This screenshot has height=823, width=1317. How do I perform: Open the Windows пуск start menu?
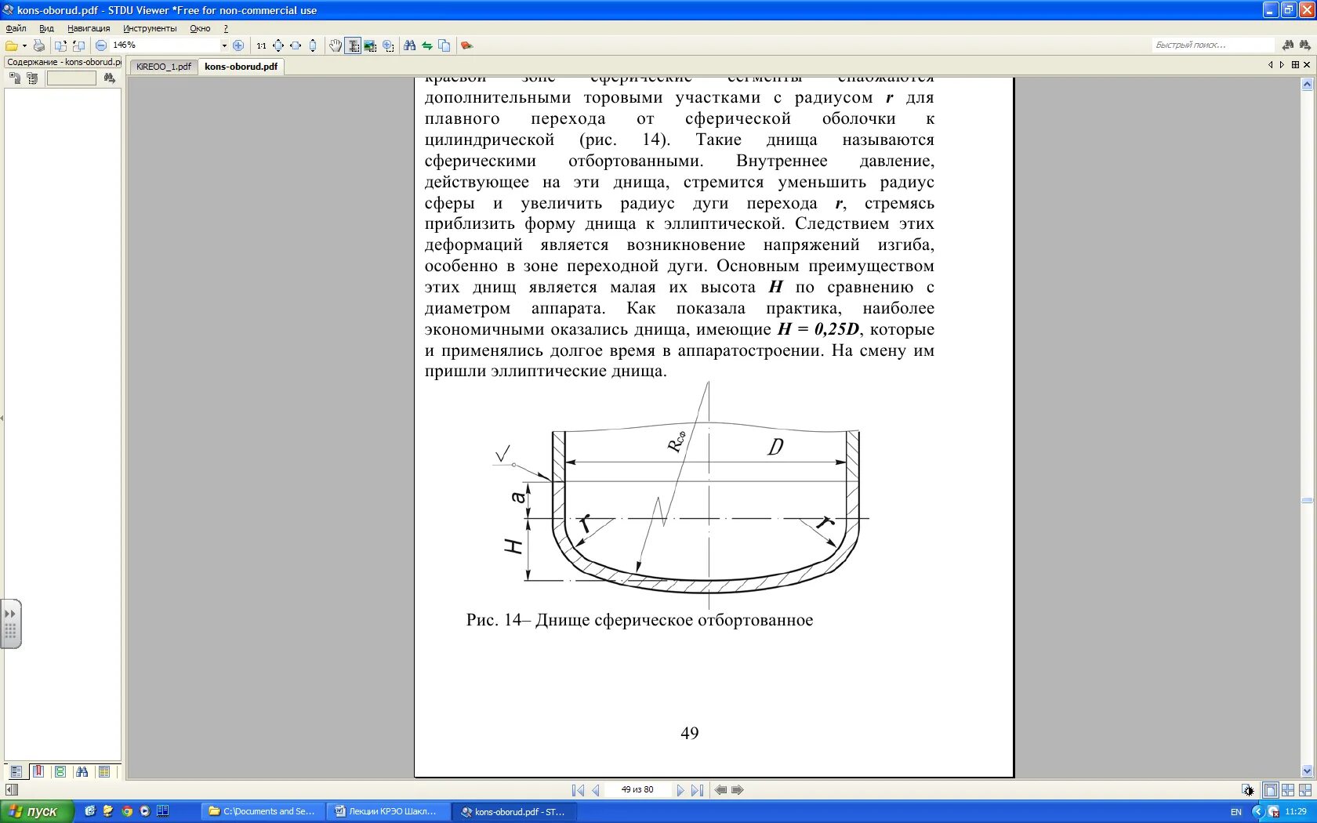click(x=37, y=811)
